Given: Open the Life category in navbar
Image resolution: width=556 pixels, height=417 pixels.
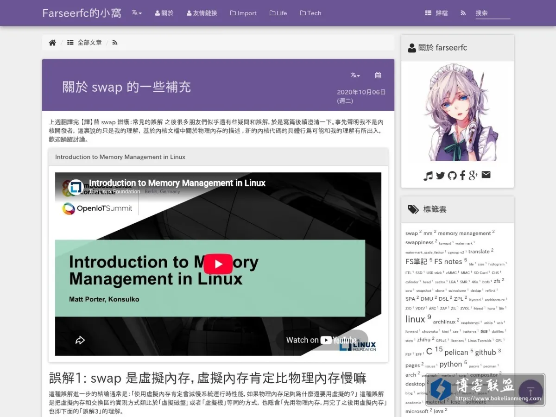Looking at the screenshot, I should pyautogui.click(x=278, y=13).
